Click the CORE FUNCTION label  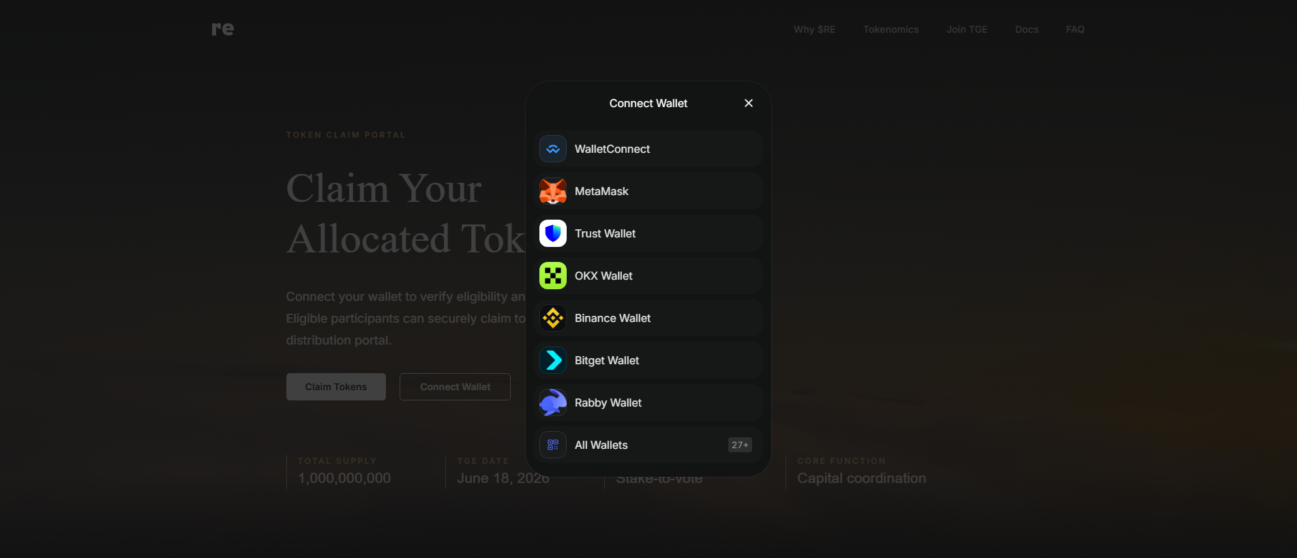841,461
